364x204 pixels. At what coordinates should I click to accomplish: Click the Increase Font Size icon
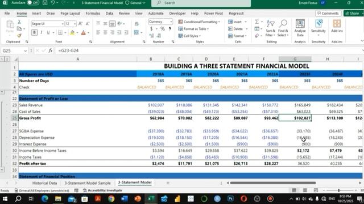click(x=80, y=24)
